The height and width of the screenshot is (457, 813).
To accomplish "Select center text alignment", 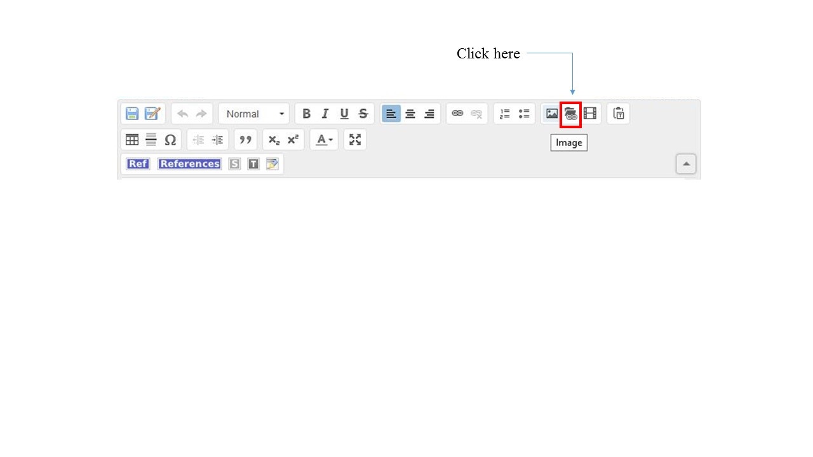I will tap(410, 114).
